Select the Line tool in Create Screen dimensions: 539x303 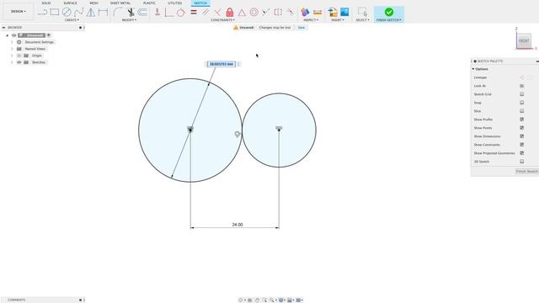pyautogui.click(x=42, y=13)
